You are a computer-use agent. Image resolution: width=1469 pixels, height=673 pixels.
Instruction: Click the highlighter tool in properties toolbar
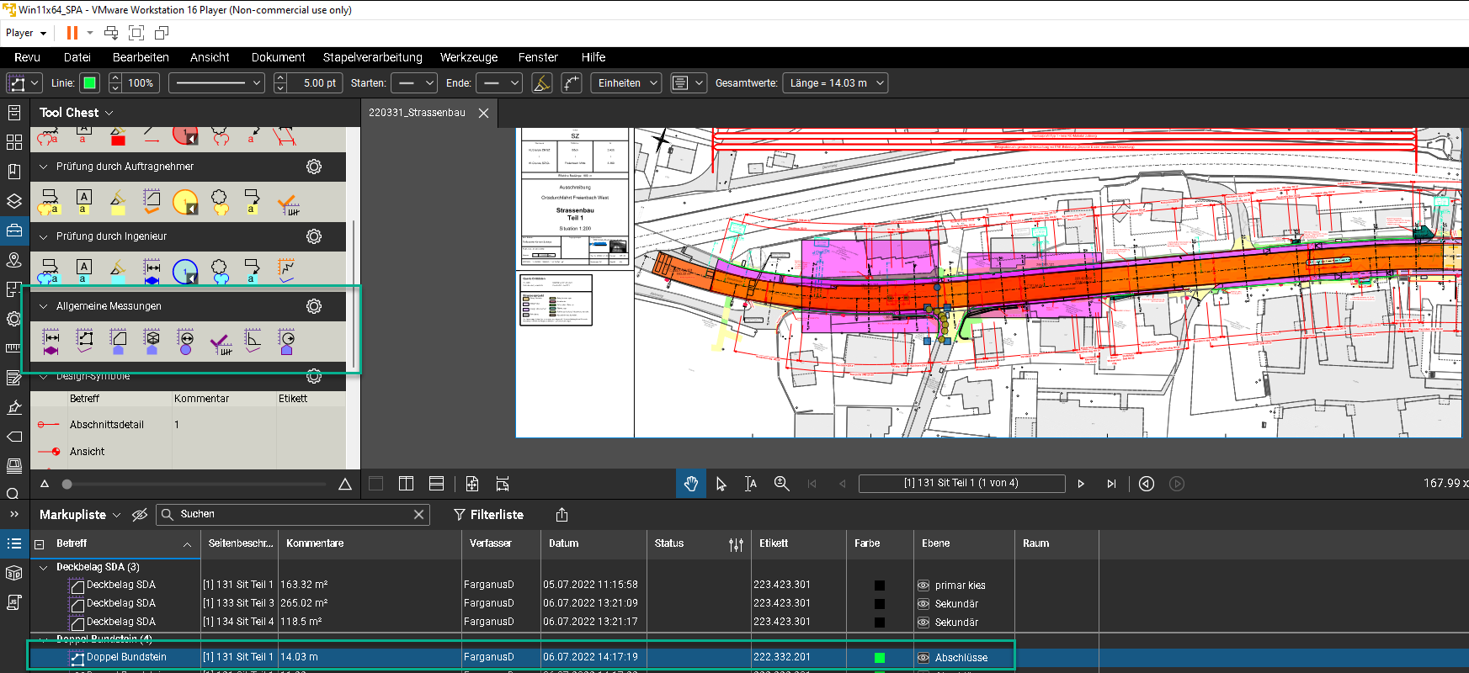point(542,83)
